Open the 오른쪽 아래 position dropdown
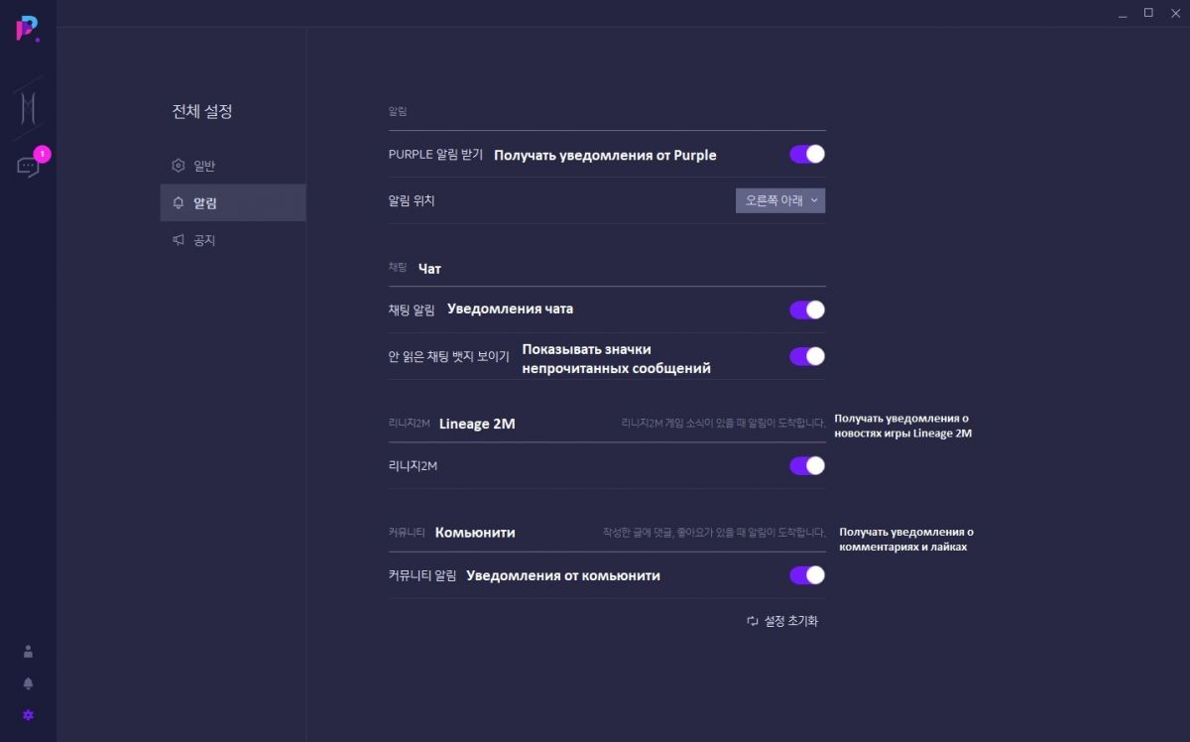 pyautogui.click(x=780, y=200)
